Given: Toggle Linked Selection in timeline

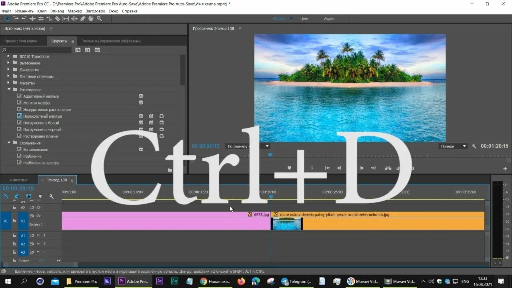Looking at the screenshot, I should pyautogui.click(x=28, y=196).
